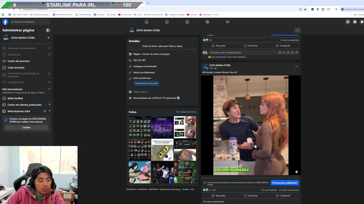Viewport: 364px width, 204px height.
Task: Play the Mi Novela Coreana video
Action: click(251, 125)
